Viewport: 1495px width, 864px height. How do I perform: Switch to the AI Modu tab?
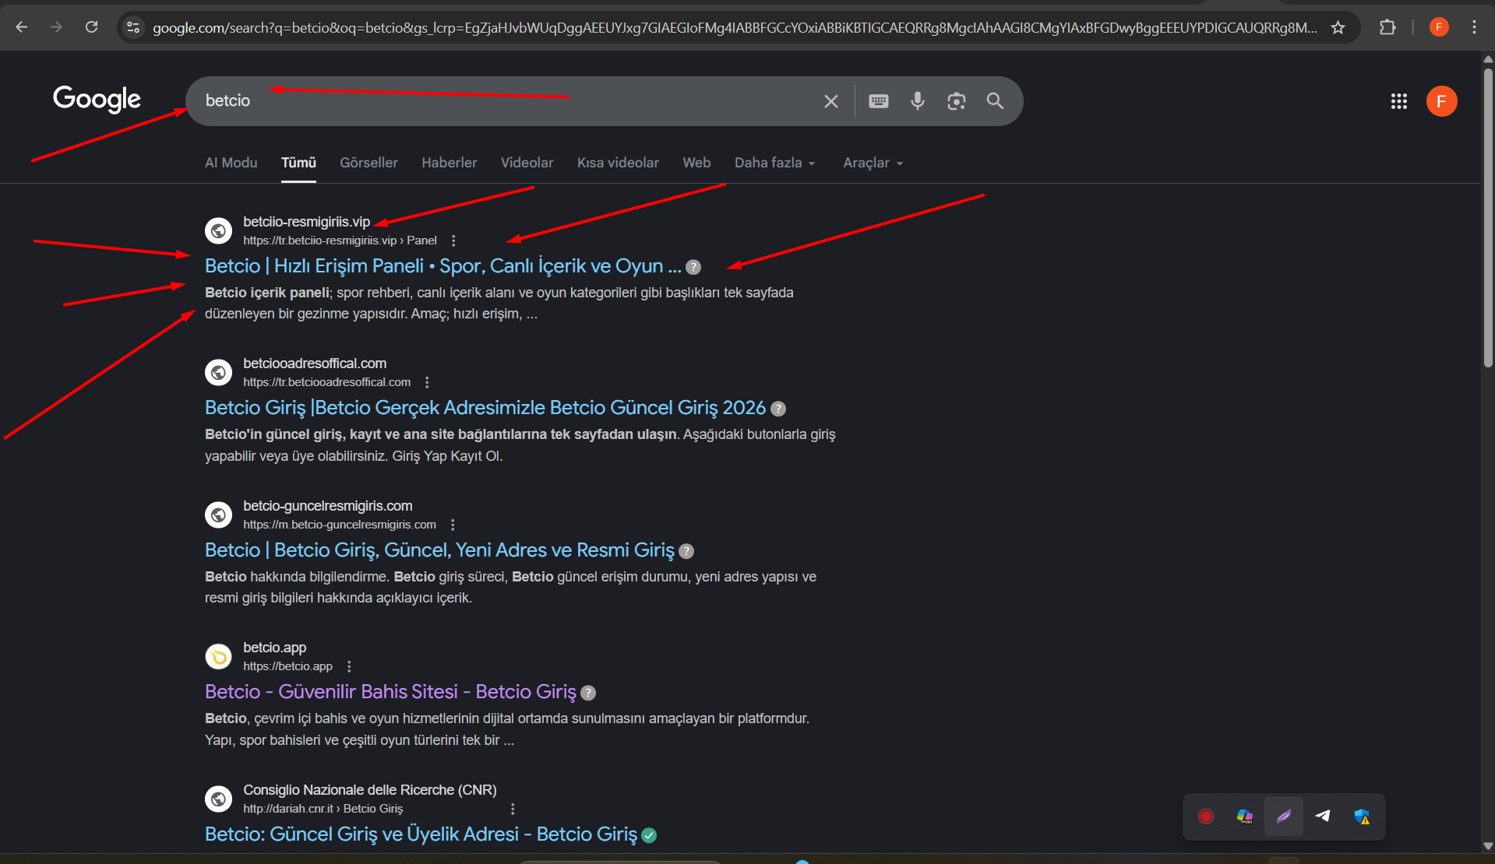pos(231,163)
